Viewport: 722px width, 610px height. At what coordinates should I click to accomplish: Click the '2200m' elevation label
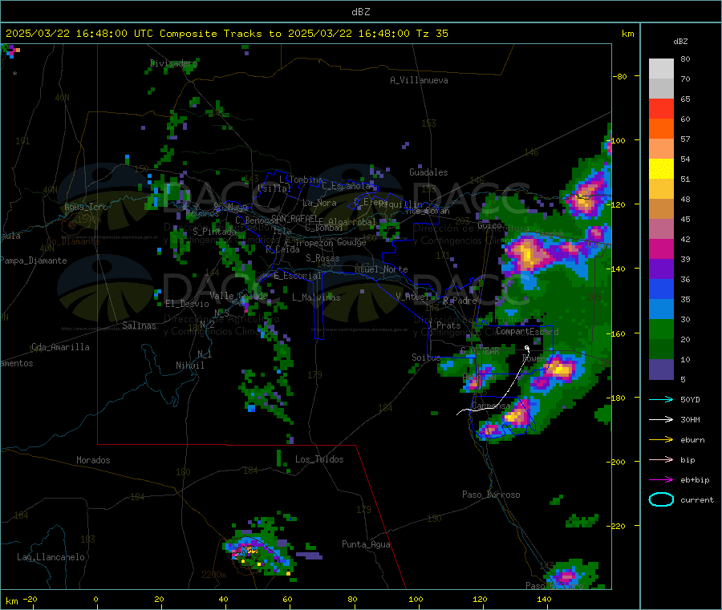(x=213, y=575)
